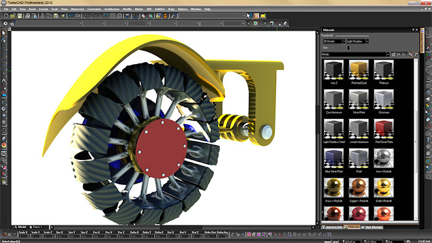This screenshot has width=432, height=243.
Task: Pin the Materials panel
Action: pyautogui.click(x=412, y=30)
